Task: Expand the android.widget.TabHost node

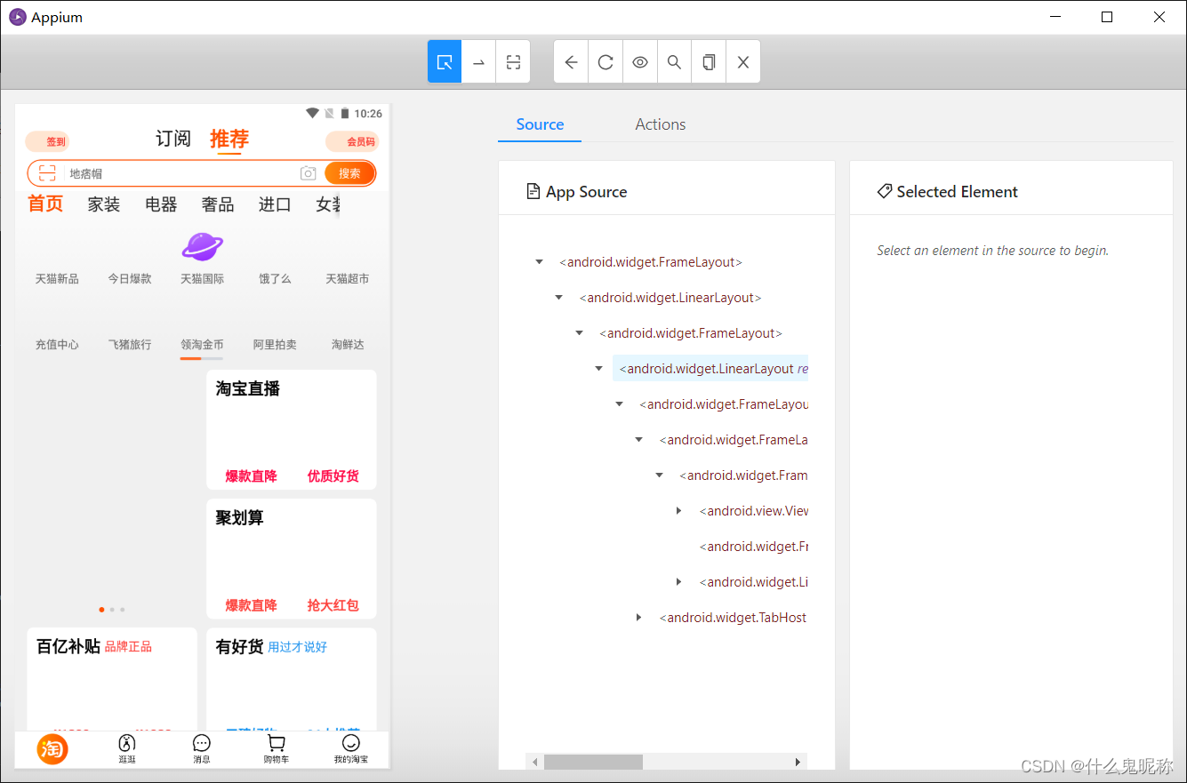Action: coord(638,618)
